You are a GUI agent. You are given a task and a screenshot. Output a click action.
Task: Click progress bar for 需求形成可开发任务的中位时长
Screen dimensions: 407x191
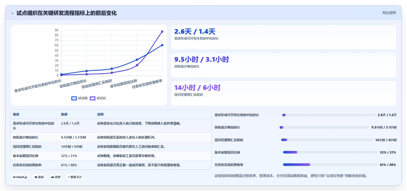[329, 115]
